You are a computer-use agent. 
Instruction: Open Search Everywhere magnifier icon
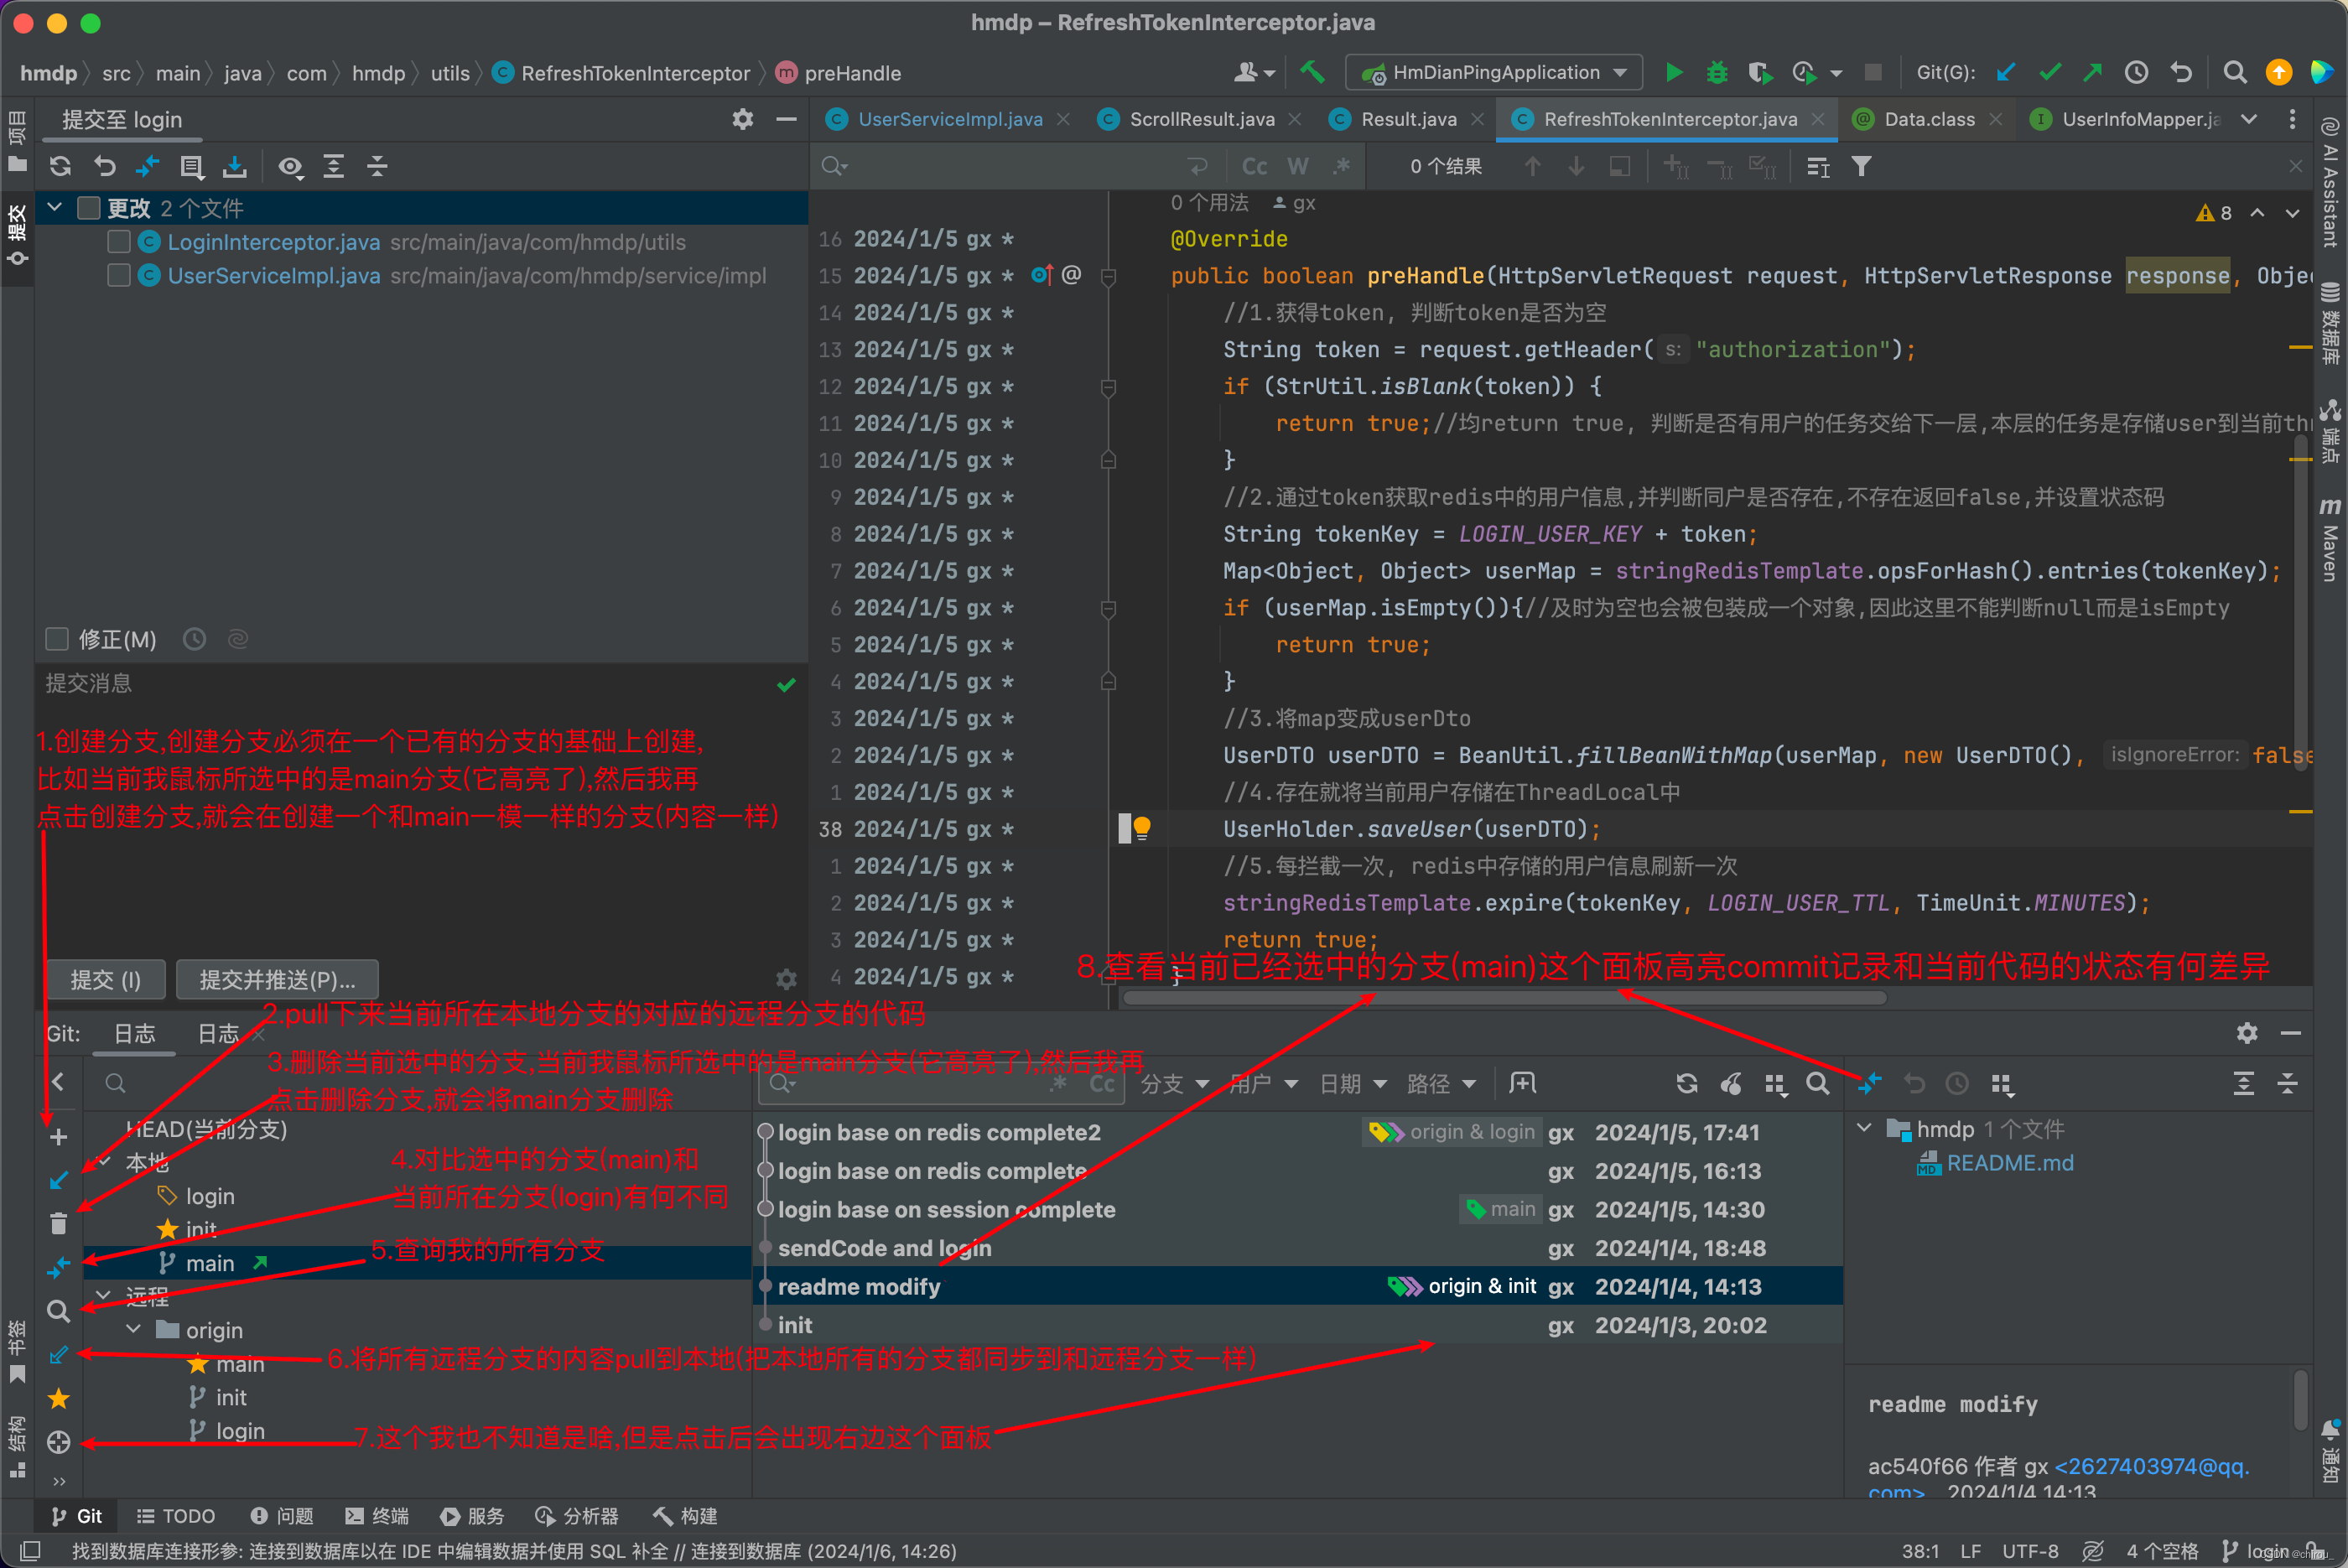pyautogui.click(x=2234, y=72)
